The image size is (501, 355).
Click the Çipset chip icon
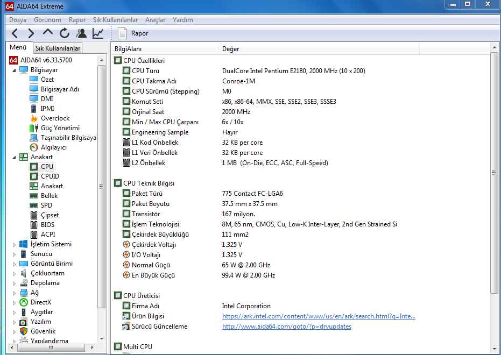click(33, 215)
